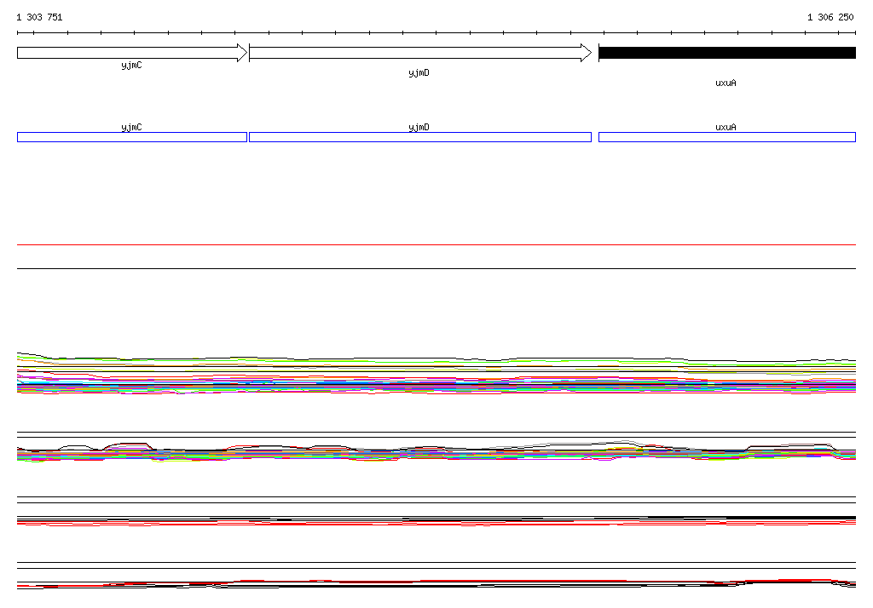Click yjmC label above the blue box
This screenshot has width=873, height=608.
[131, 127]
